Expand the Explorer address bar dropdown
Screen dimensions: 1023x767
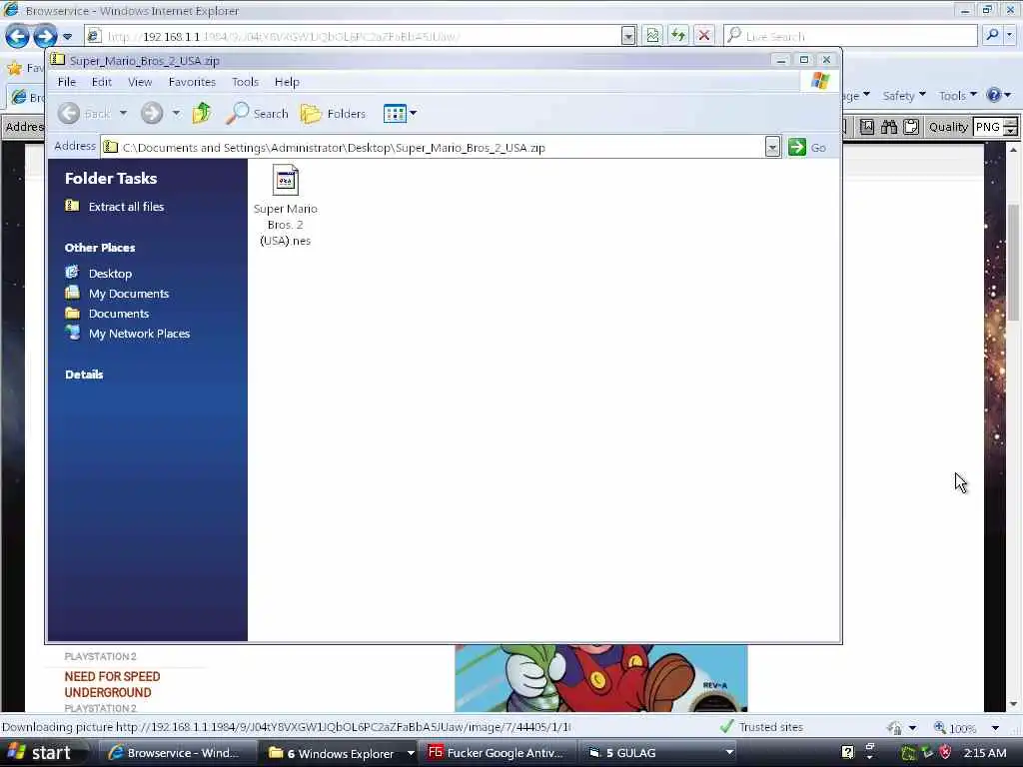pos(772,148)
